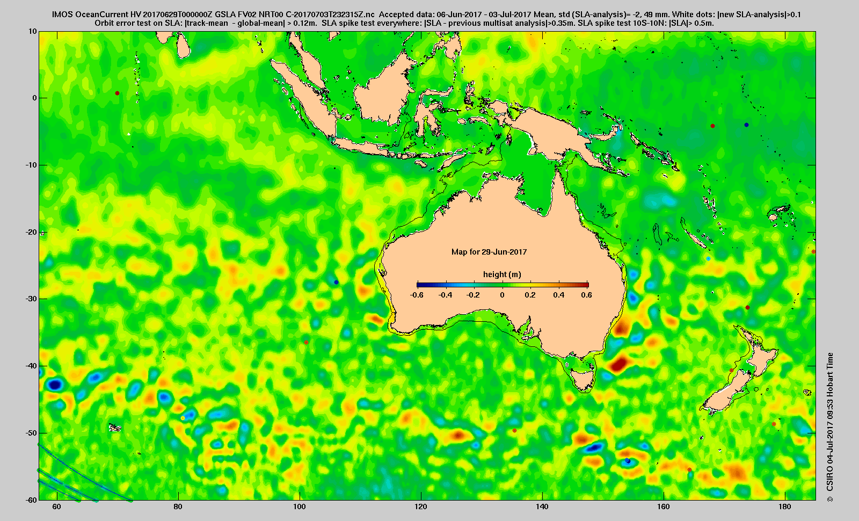
Task: Click the colorbar tick label 0.6
Action: (586, 295)
